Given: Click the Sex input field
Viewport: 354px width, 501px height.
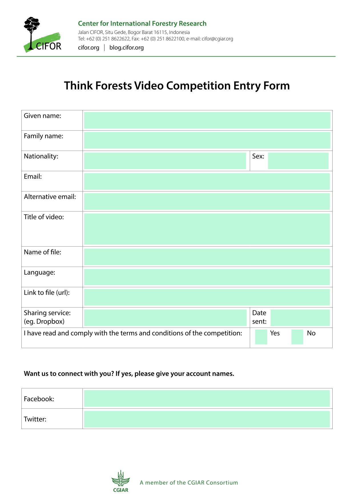Looking at the screenshot, I should click(298, 161).
